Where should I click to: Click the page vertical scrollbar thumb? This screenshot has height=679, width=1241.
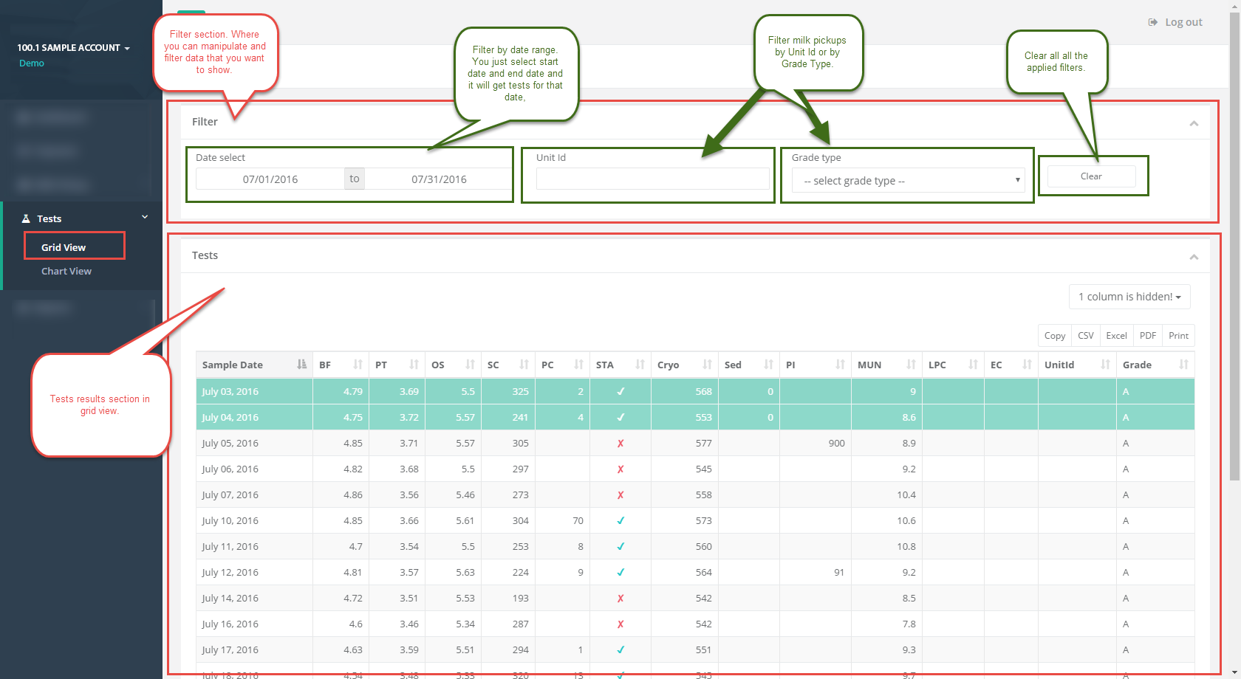(1234, 247)
